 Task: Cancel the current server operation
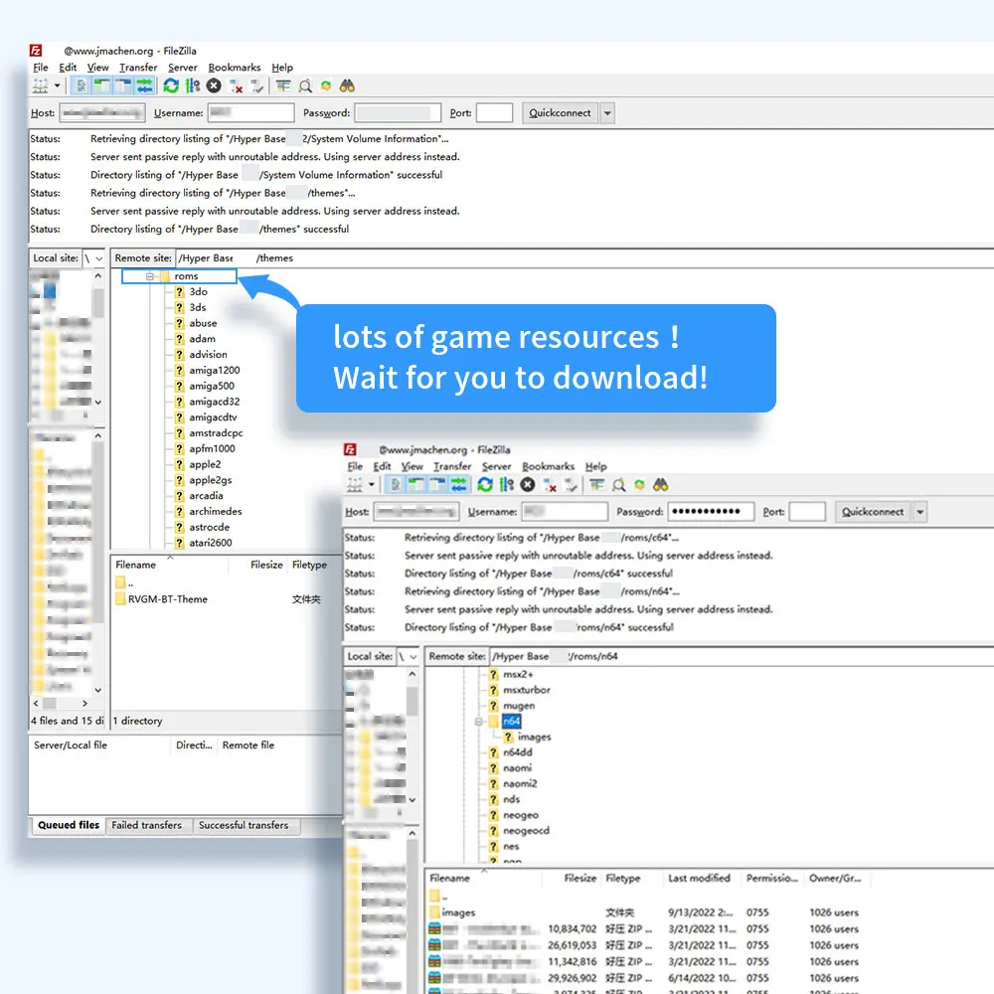(212, 84)
